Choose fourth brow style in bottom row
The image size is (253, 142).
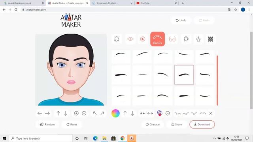coord(184,96)
